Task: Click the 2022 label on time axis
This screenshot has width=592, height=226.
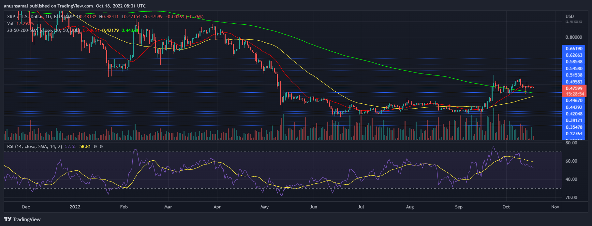Action: 75,207
